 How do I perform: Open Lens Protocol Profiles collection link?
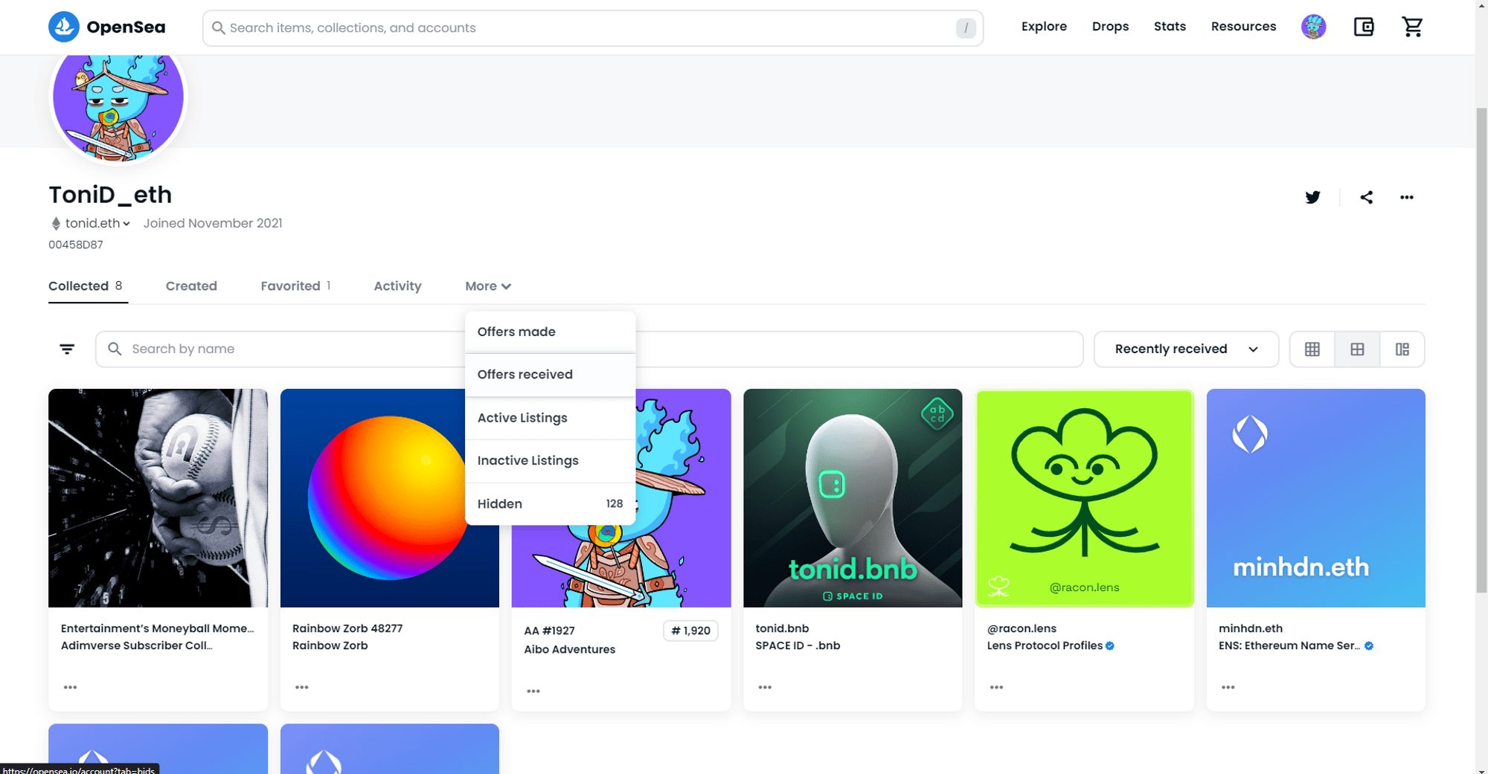click(x=1044, y=645)
